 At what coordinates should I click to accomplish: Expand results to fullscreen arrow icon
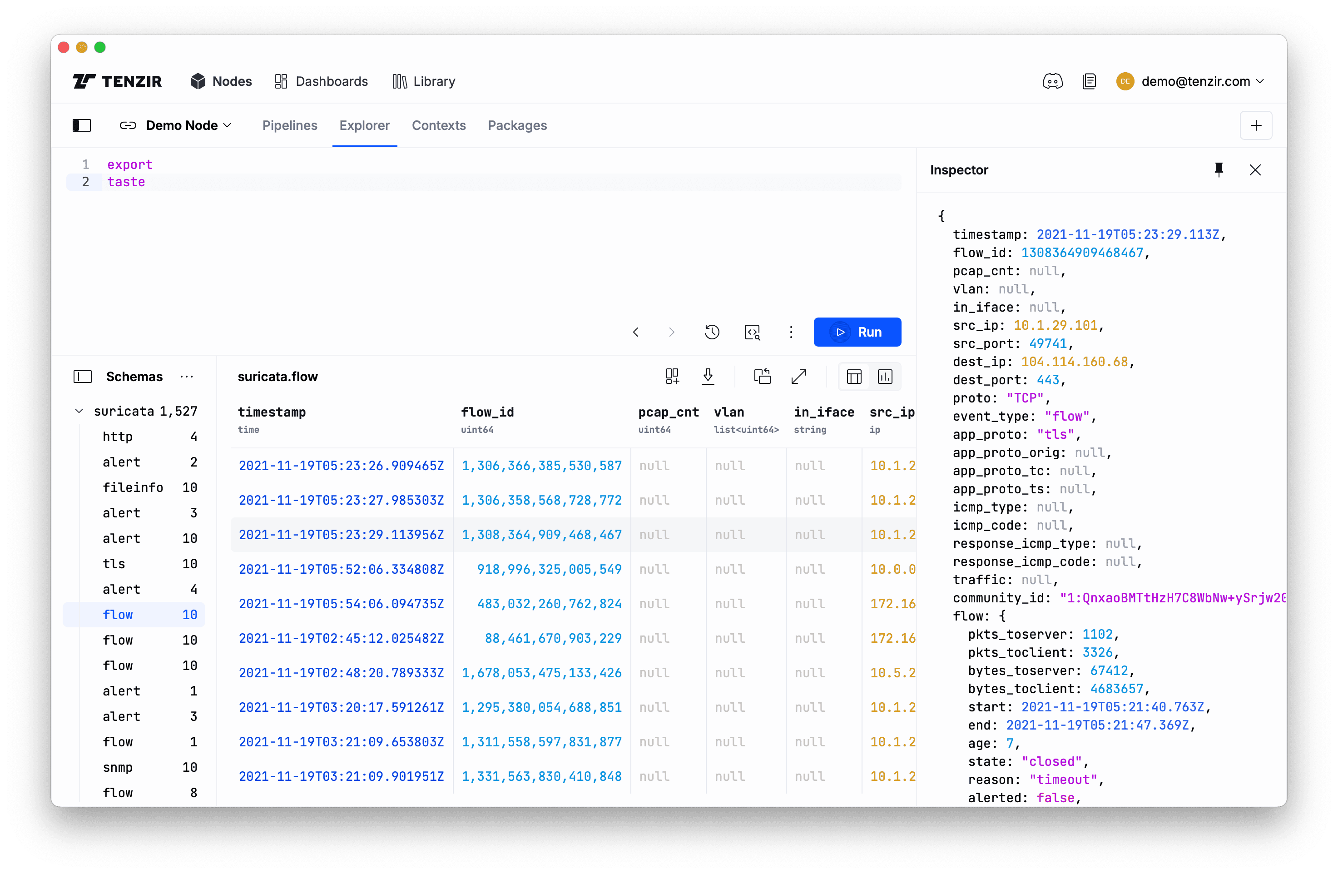[x=798, y=376]
